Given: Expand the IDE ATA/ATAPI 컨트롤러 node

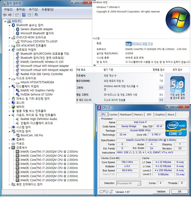Looking at the screenshot, I should [9, 46].
